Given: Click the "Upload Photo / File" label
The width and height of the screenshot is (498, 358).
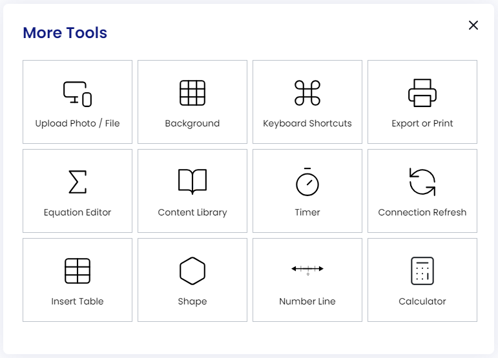Looking at the screenshot, I should 78,123.
